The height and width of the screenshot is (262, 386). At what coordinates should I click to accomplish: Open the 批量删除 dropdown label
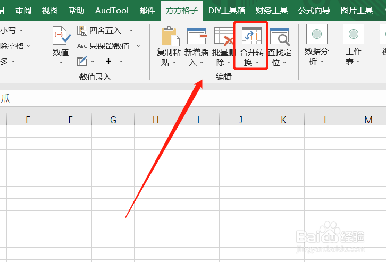224,57
